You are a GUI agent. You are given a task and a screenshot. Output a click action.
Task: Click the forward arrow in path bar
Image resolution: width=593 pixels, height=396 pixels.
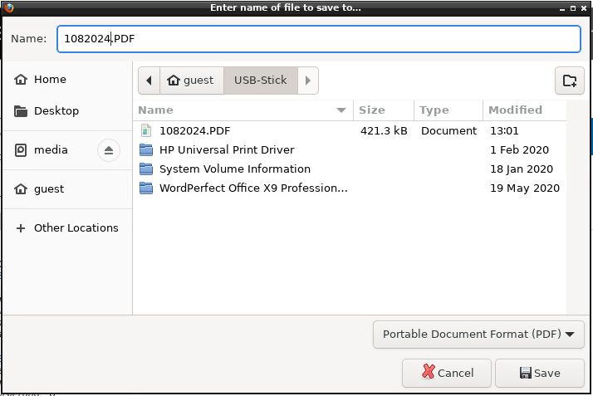tap(308, 81)
